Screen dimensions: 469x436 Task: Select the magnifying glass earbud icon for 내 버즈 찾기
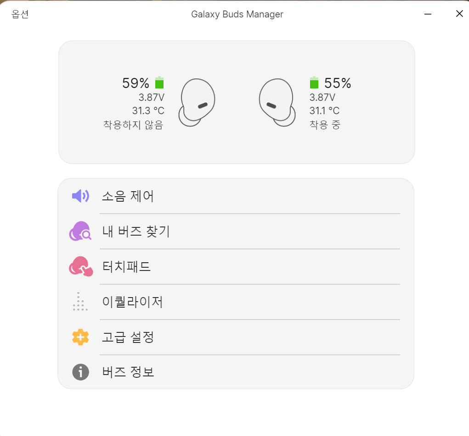(80, 231)
